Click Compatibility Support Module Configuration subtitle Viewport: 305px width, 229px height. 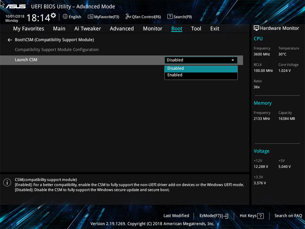tap(57, 50)
